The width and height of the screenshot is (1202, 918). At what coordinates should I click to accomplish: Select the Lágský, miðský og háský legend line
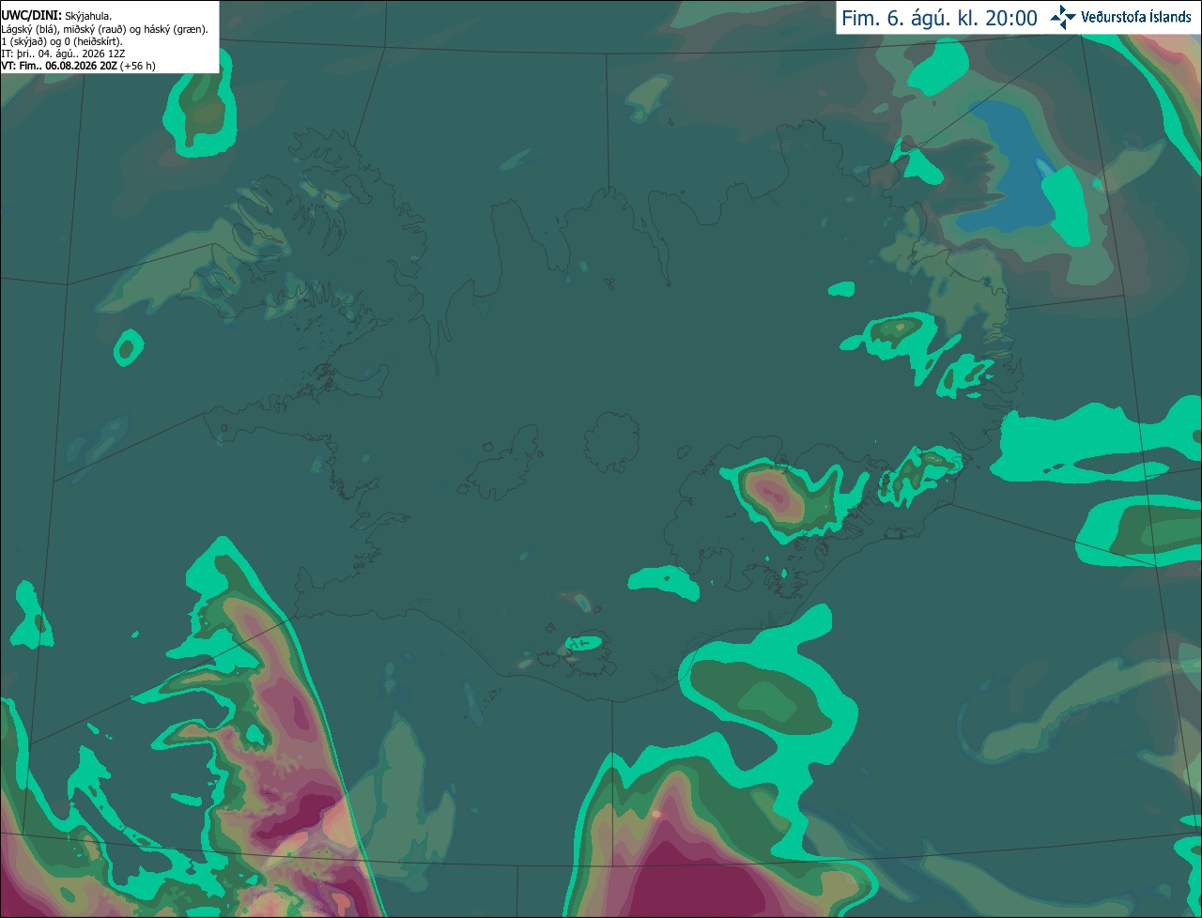pos(105,29)
